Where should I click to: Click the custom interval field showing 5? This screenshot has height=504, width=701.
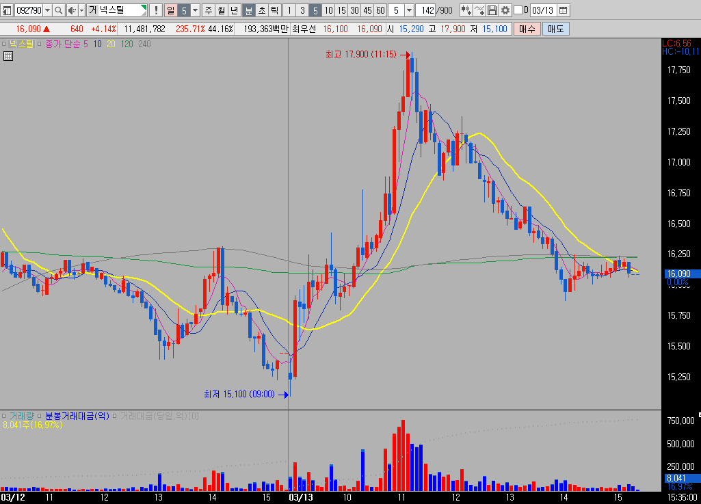coord(396,10)
